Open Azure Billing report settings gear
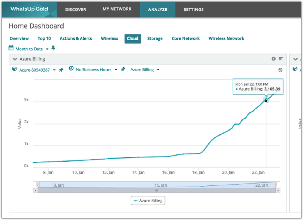303x220 pixels. [x=273, y=59]
